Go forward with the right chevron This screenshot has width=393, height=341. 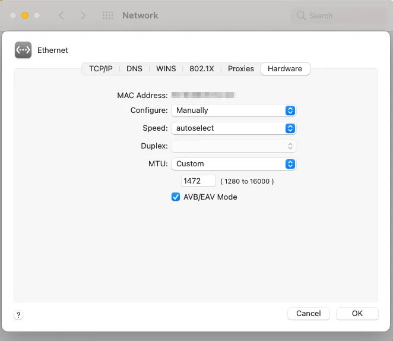pyautogui.click(x=83, y=15)
